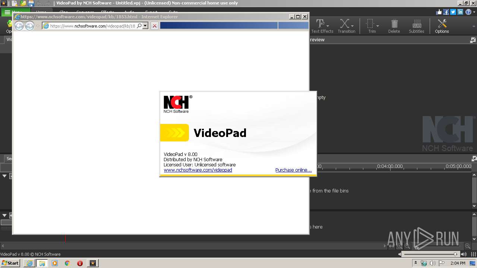Click the Delete trash icon

(x=394, y=26)
